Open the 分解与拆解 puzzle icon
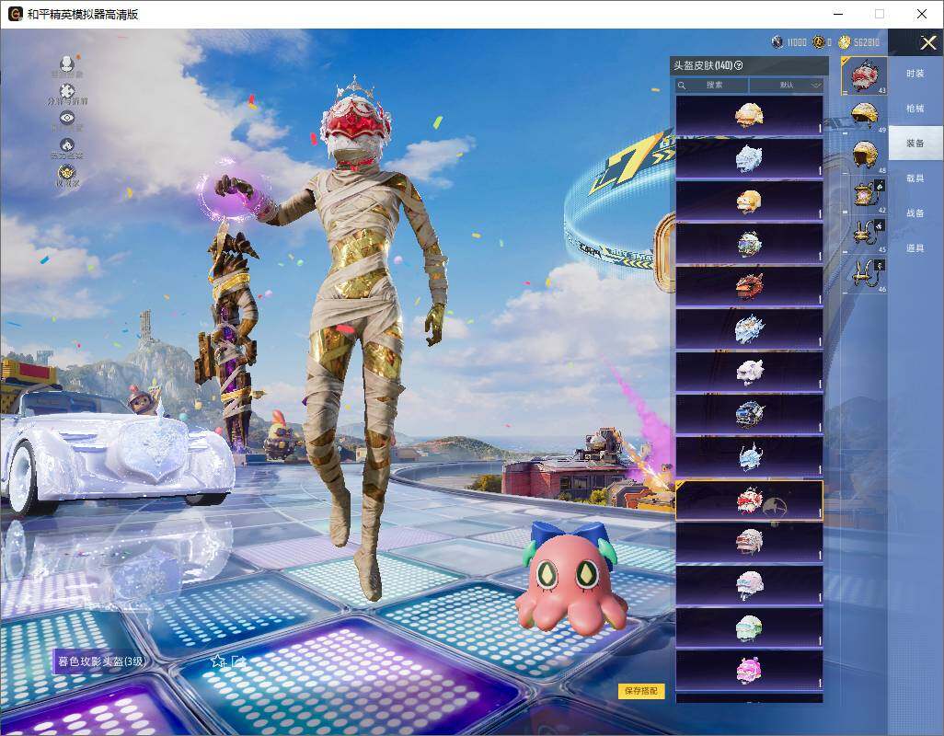This screenshot has width=944, height=736. 67,91
